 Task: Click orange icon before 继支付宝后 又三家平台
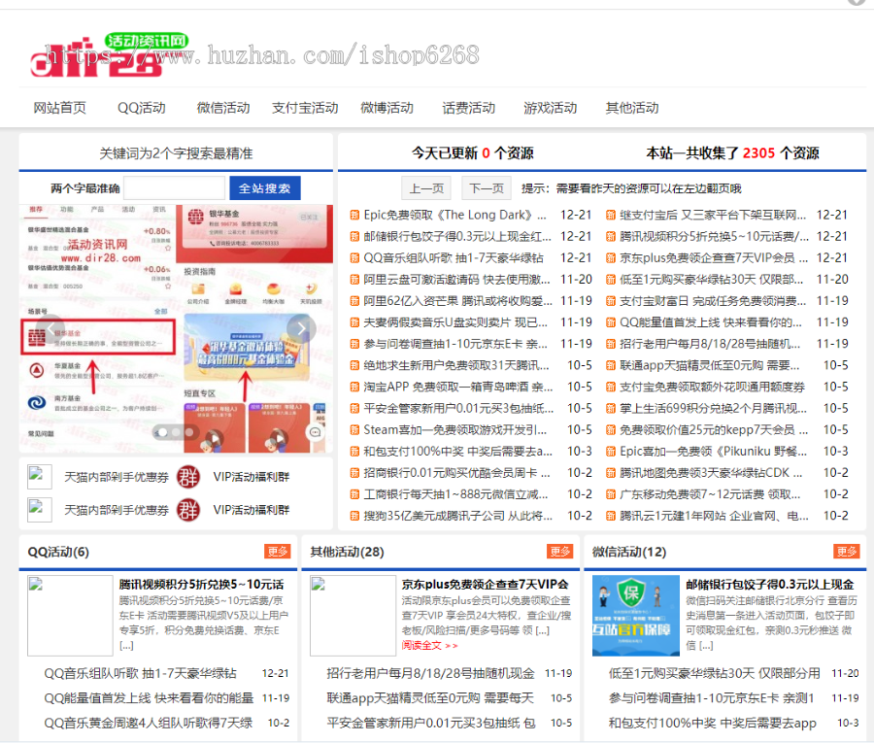(x=611, y=216)
